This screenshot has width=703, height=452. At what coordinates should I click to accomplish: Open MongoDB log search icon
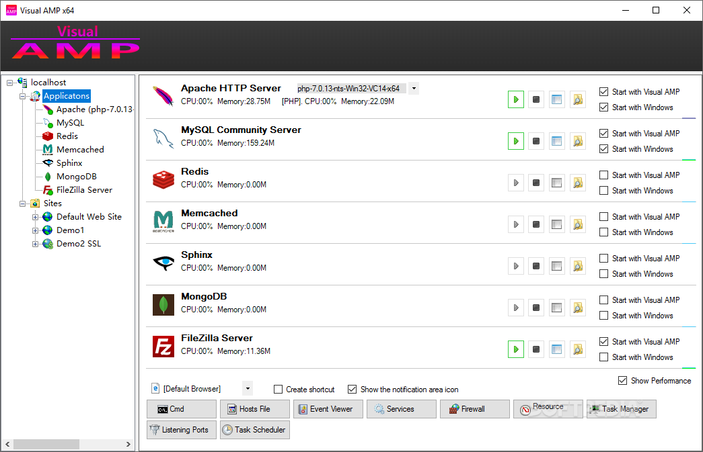click(578, 308)
